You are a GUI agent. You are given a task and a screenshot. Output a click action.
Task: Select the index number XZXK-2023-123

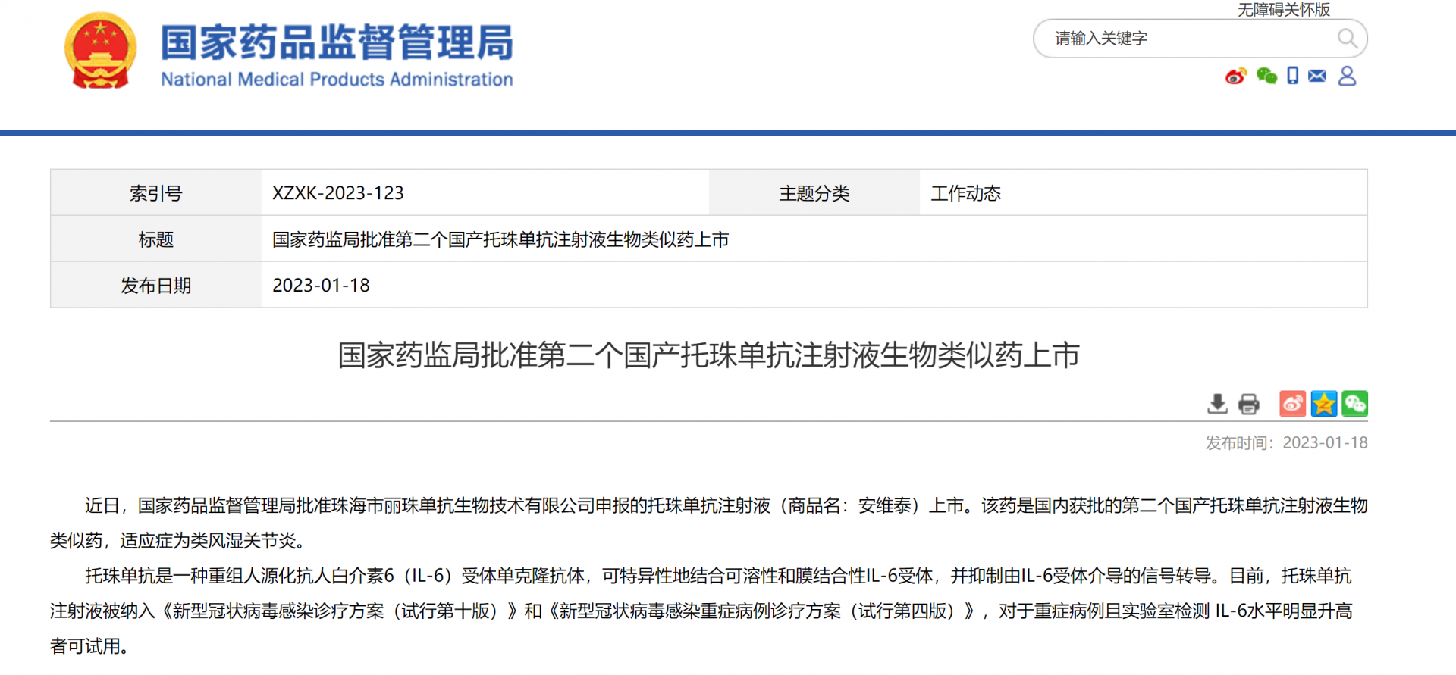coord(338,193)
